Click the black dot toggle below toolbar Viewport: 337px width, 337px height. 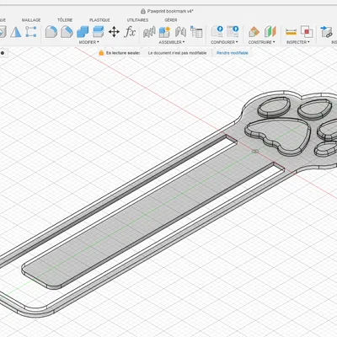pyautogui.click(x=3, y=53)
